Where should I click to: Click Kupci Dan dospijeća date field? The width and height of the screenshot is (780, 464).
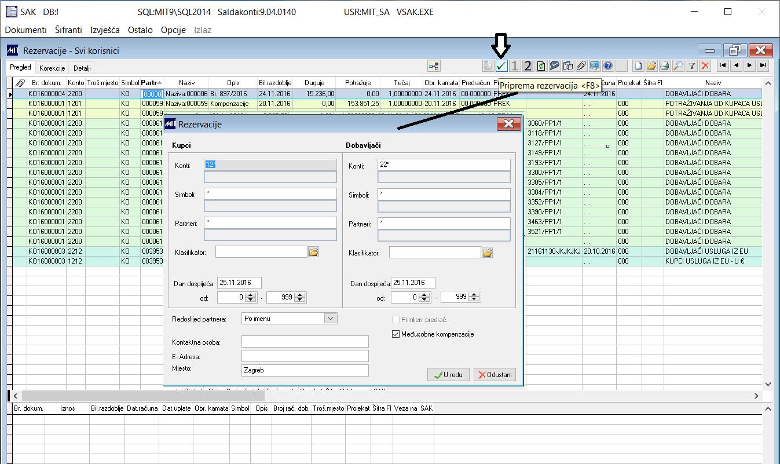coord(239,283)
